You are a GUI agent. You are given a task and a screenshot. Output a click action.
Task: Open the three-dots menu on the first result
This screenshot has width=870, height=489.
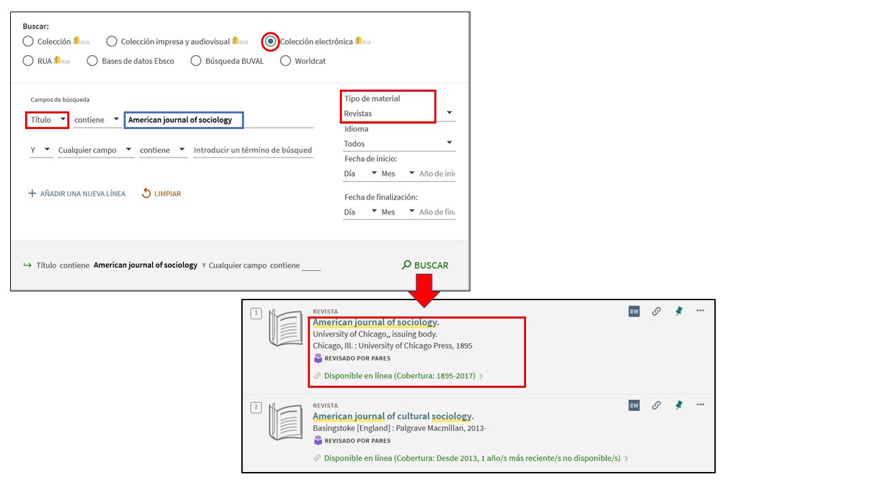click(x=700, y=311)
